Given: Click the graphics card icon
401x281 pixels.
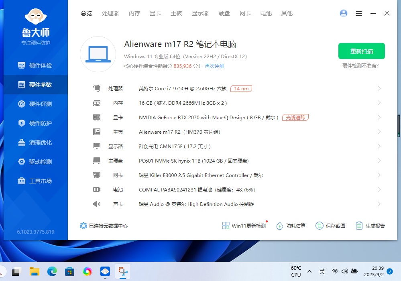Looking at the screenshot, I should [x=97, y=117].
